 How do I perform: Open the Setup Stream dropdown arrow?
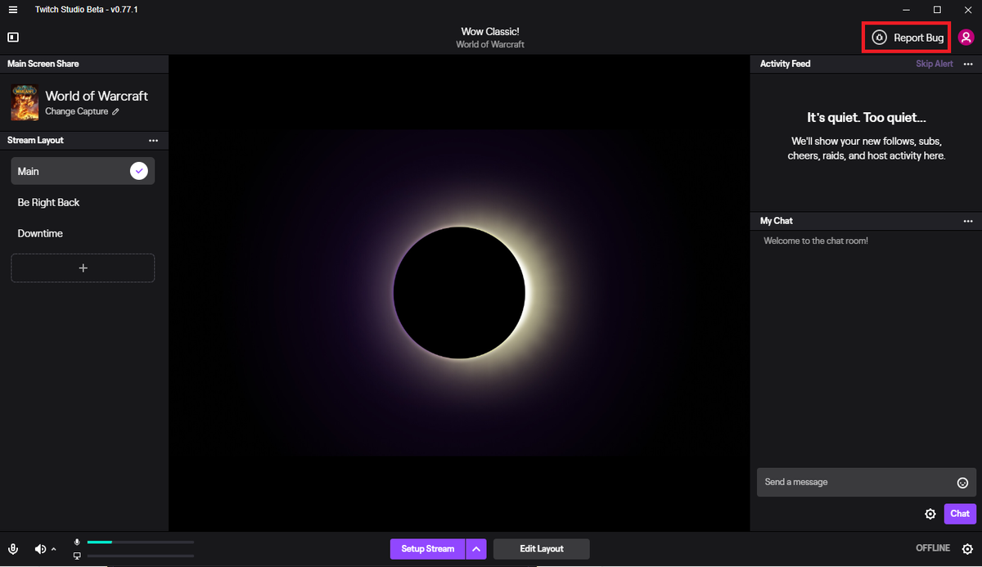476,548
